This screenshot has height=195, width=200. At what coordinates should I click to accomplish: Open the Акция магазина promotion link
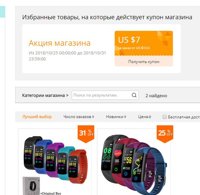[x=60, y=43]
